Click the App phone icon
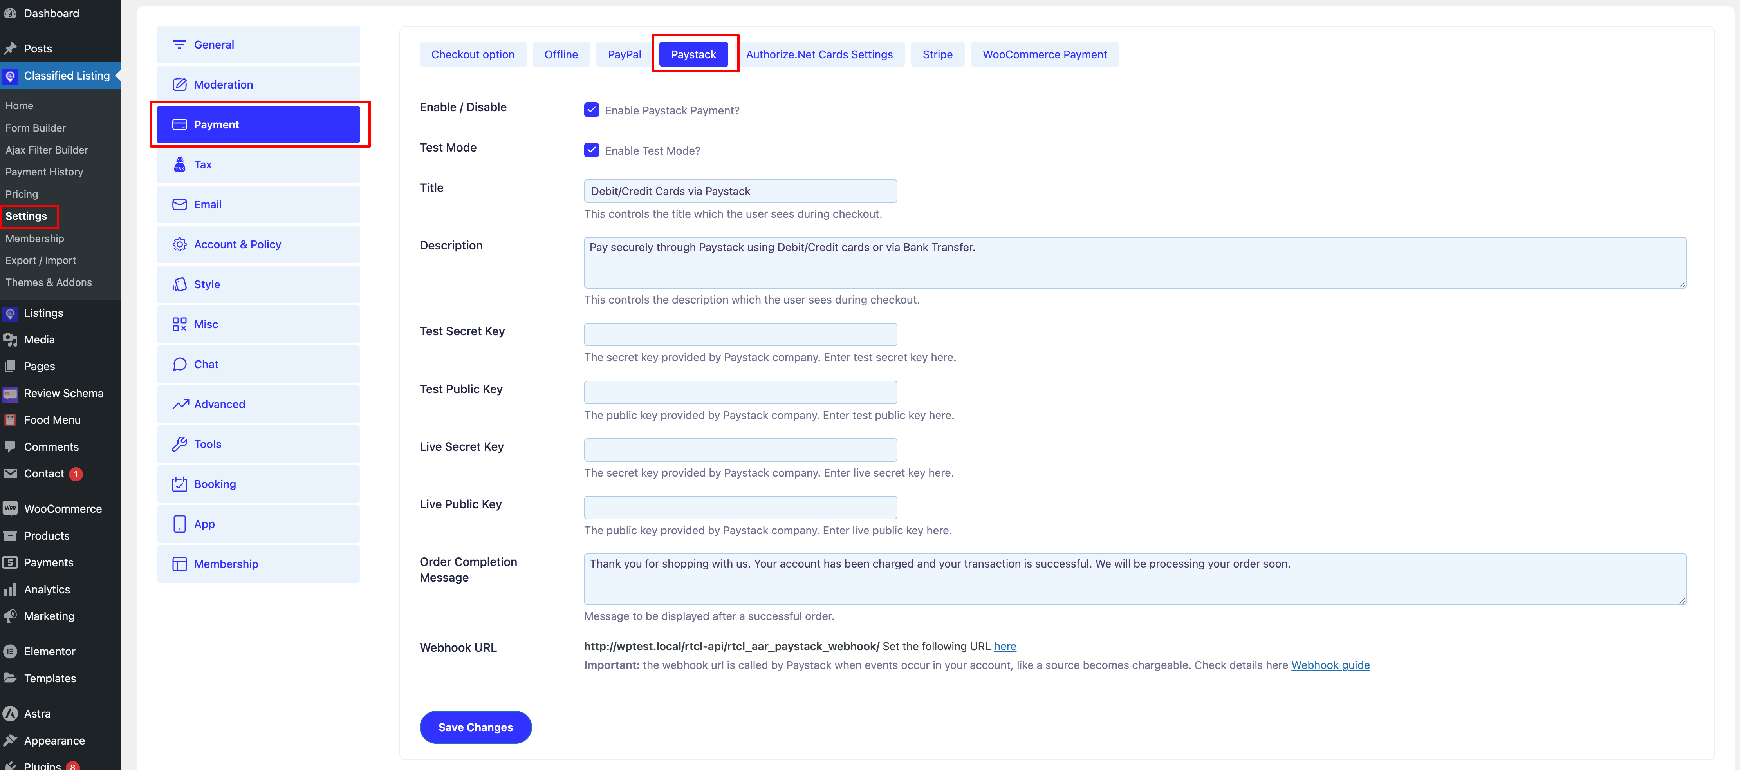The width and height of the screenshot is (1740, 770). (179, 524)
